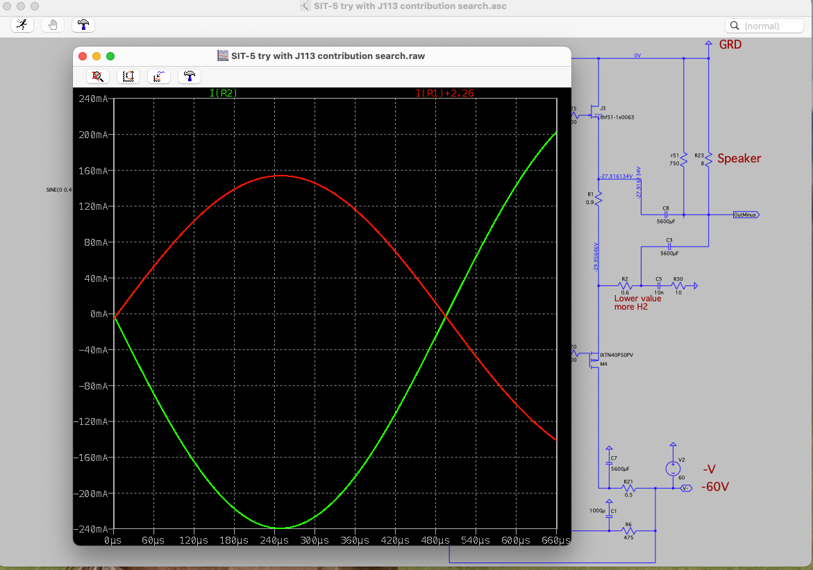The image size is (813, 570).
Task: Select the R23 speaker resistor symbol
Action: 708,159
